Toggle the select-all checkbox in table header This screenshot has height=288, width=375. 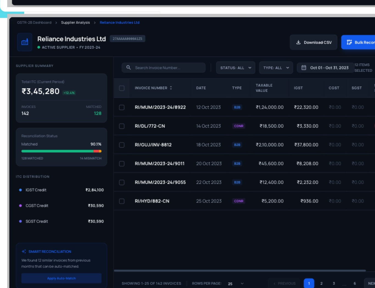coord(122,88)
